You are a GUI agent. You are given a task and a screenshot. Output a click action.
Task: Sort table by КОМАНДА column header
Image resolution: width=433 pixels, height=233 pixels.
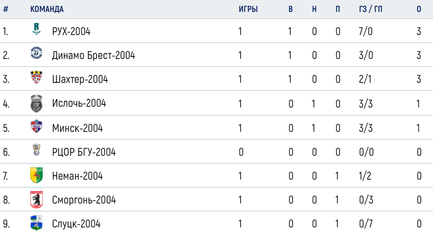(x=47, y=9)
